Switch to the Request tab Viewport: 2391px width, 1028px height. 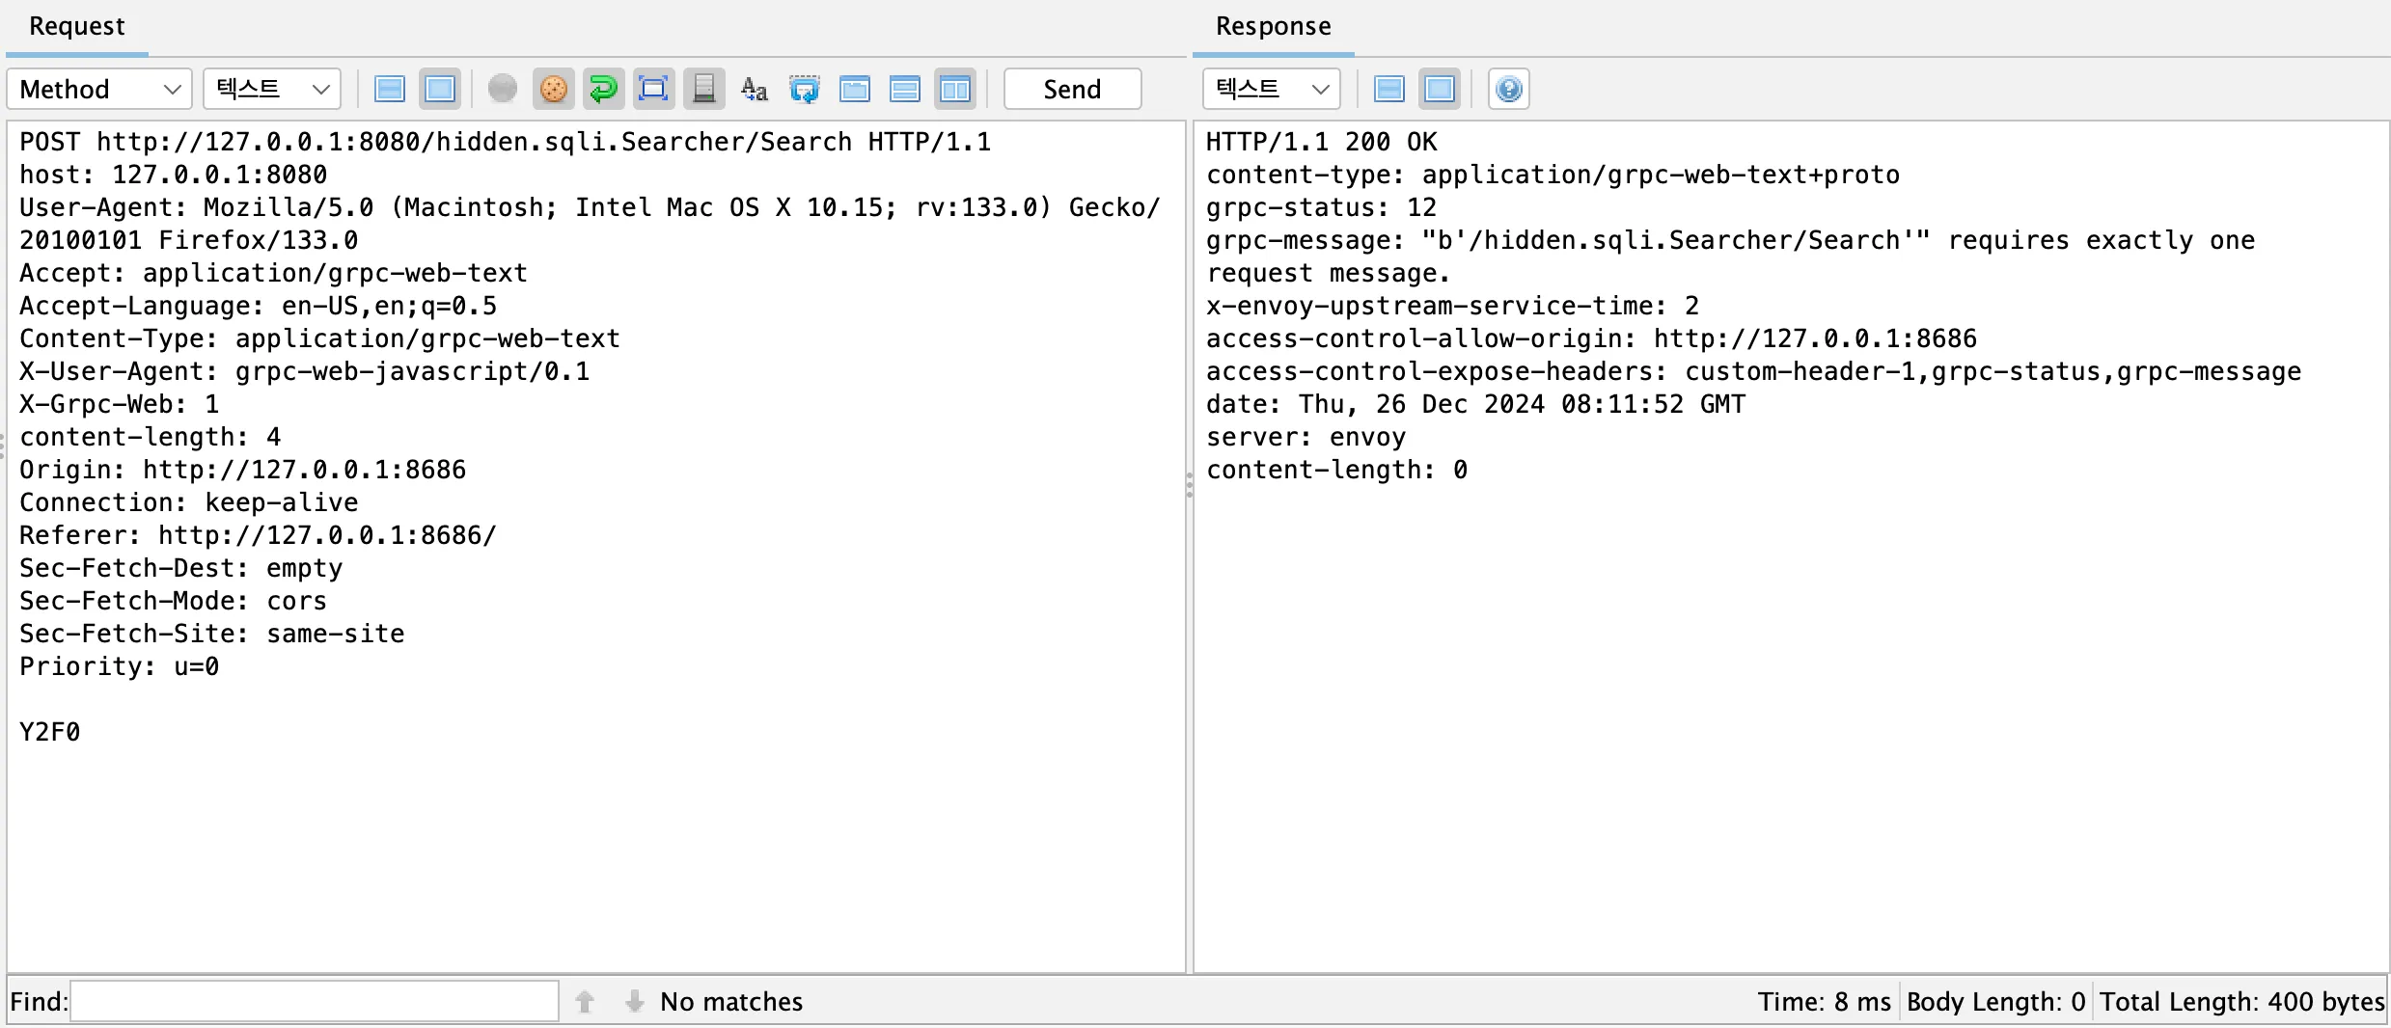pyautogui.click(x=76, y=26)
